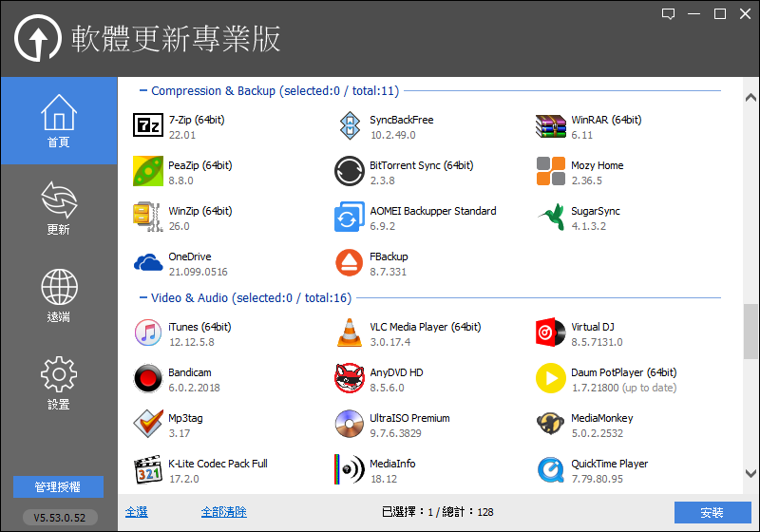760x532 pixels.
Task: Select the iTunes (64bit) icon
Action: 148,332
